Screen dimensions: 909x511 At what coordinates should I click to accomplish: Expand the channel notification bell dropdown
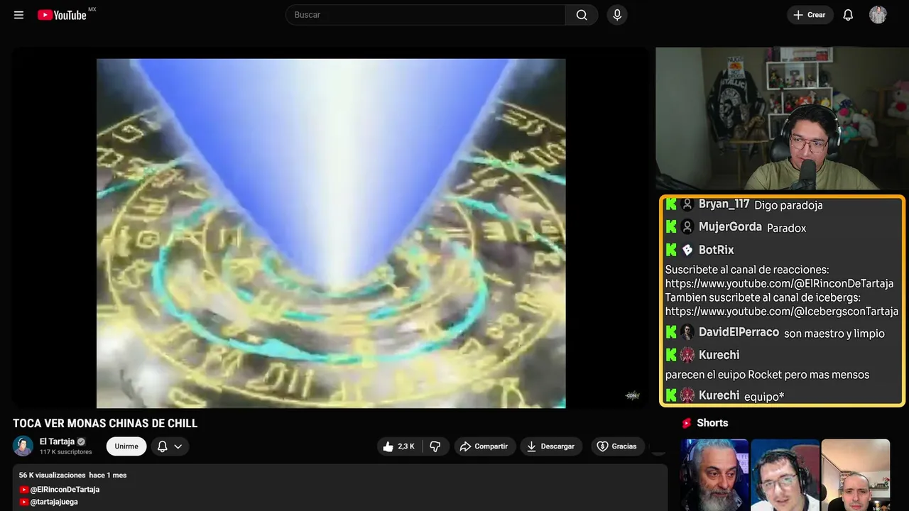pos(170,446)
